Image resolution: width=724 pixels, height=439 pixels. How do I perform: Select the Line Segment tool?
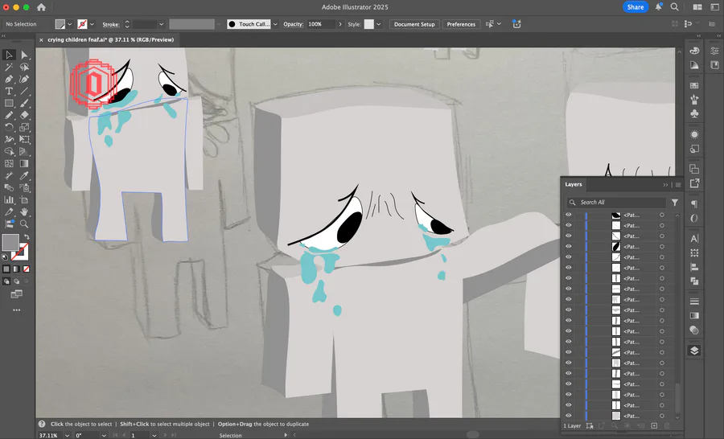click(24, 91)
